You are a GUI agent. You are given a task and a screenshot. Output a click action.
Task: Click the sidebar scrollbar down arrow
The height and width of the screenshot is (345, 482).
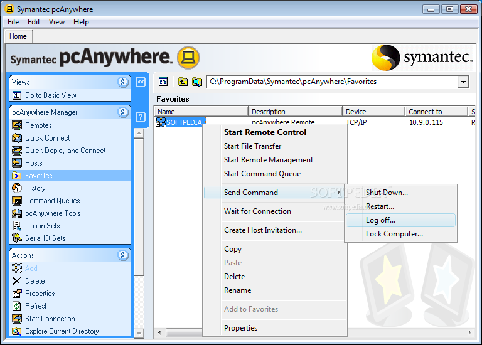(x=139, y=333)
